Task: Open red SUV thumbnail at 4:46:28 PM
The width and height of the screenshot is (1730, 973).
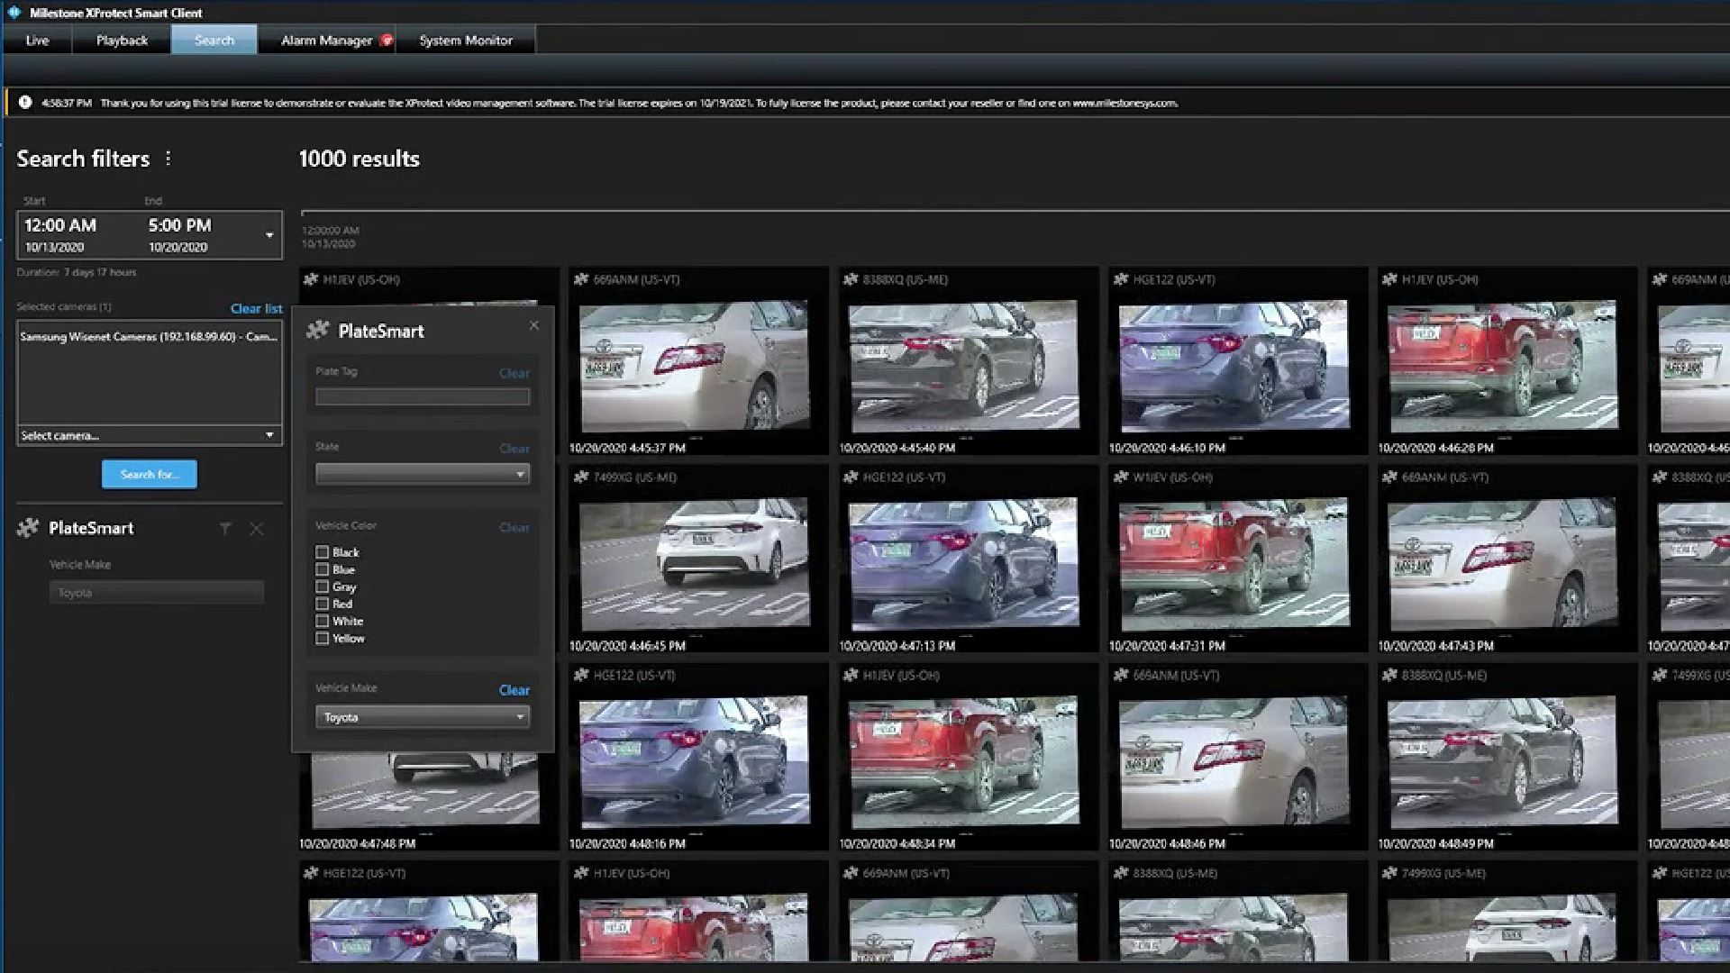Action: point(1502,366)
